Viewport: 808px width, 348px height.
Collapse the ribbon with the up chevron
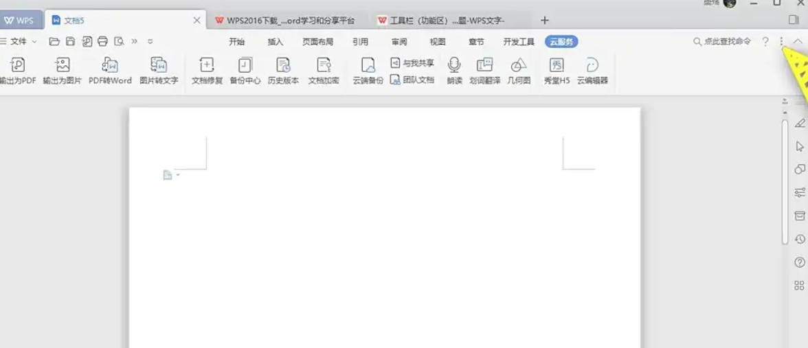click(798, 42)
